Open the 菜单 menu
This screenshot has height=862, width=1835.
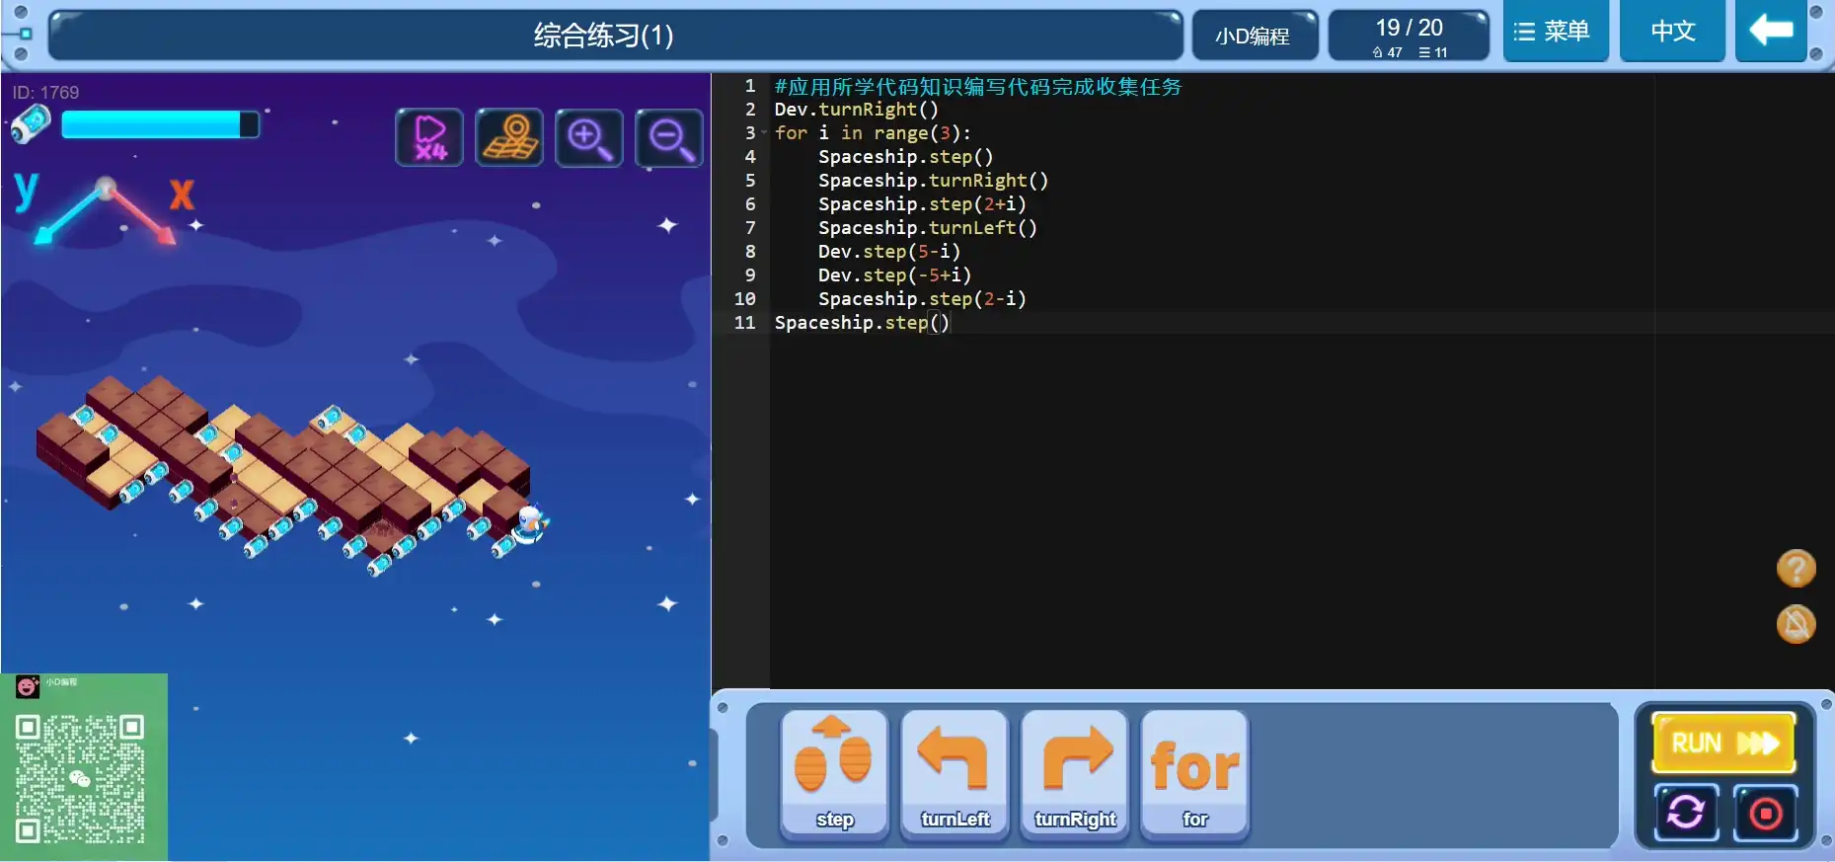point(1555,32)
